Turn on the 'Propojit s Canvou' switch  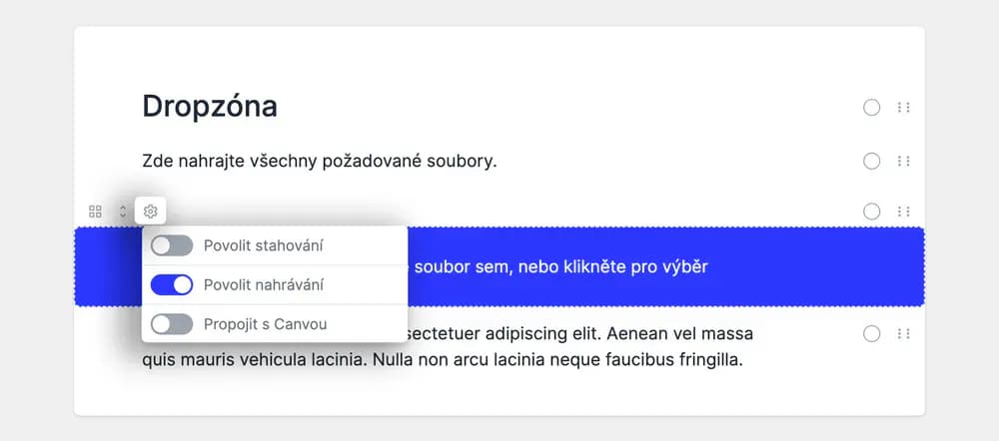172,324
